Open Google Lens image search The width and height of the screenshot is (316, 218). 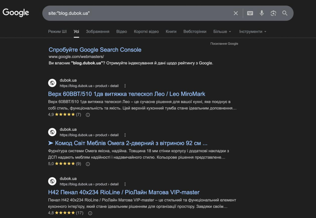(x=273, y=13)
